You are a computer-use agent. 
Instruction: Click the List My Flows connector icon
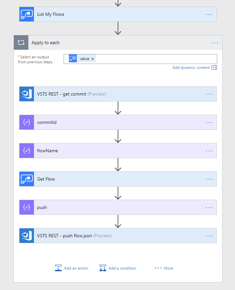tap(26, 14)
